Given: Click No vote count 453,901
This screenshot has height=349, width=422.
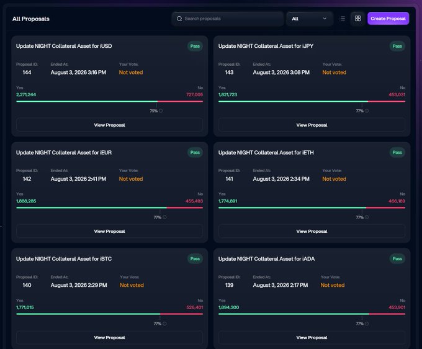Looking at the screenshot, I should click(397, 307).
